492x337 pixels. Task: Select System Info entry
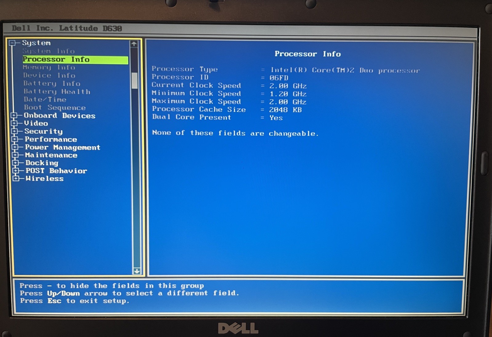pyautogui.click(x=48, y=51)
